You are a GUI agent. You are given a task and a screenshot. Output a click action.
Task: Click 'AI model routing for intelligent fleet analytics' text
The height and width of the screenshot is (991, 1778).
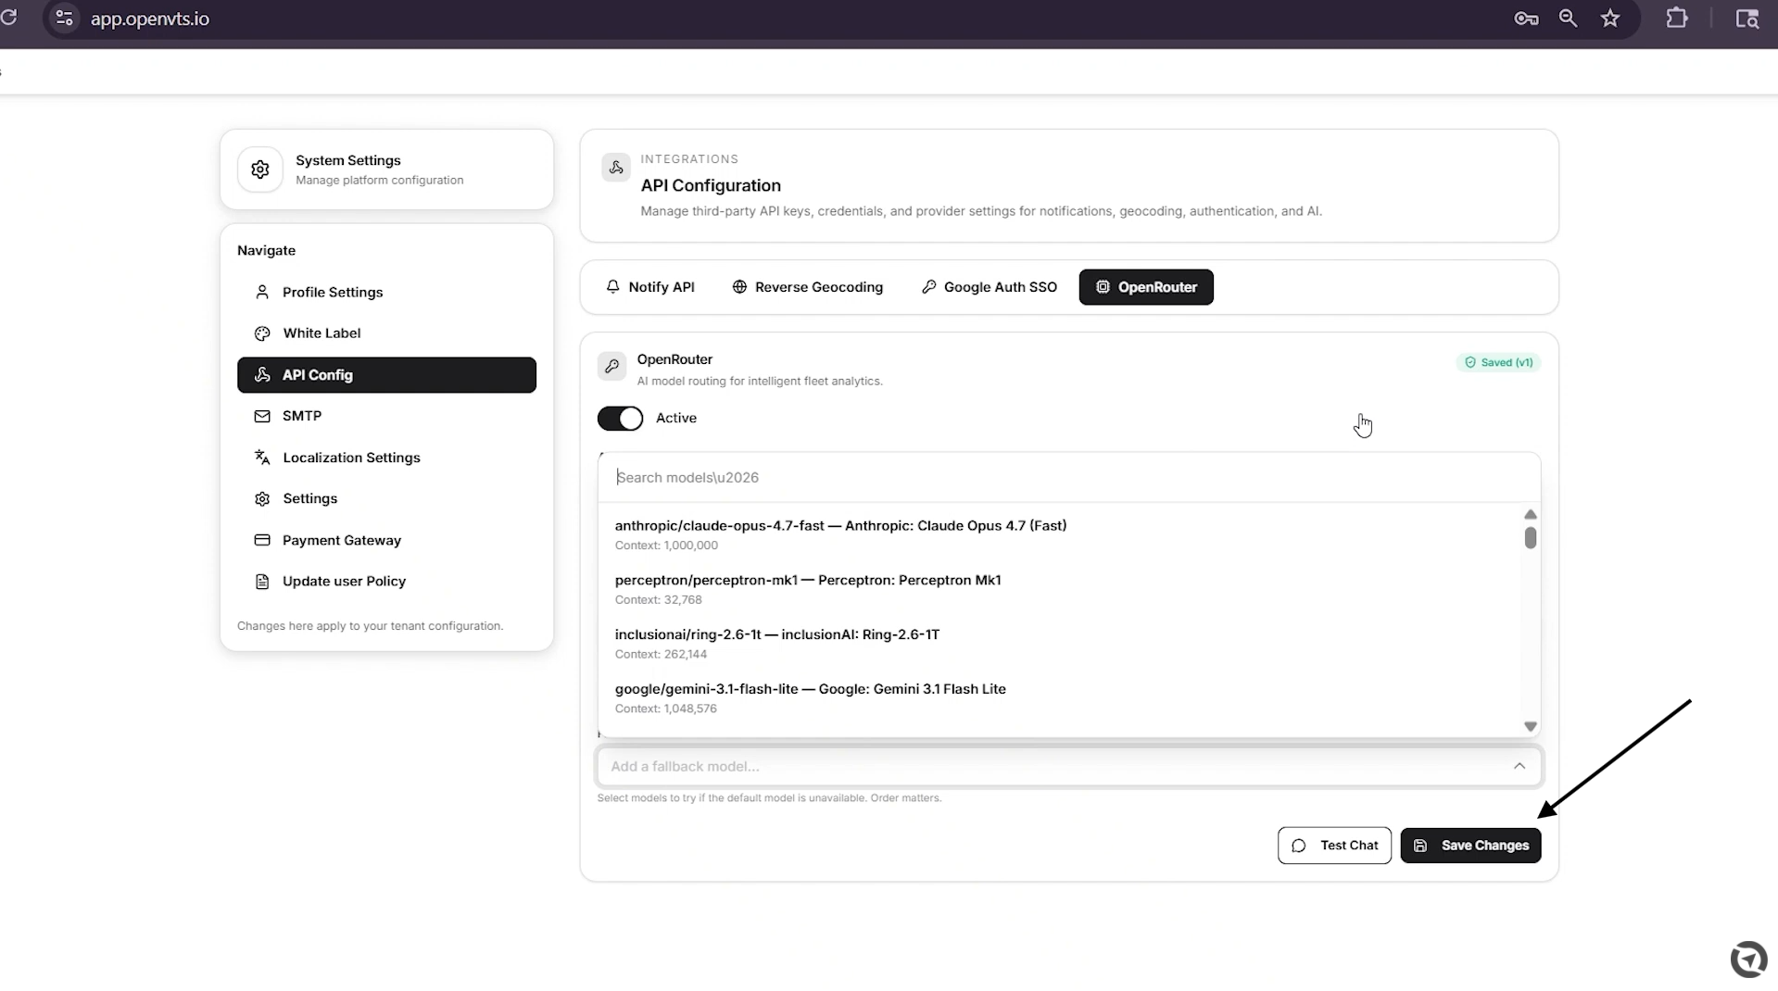[x=760, y=382]
